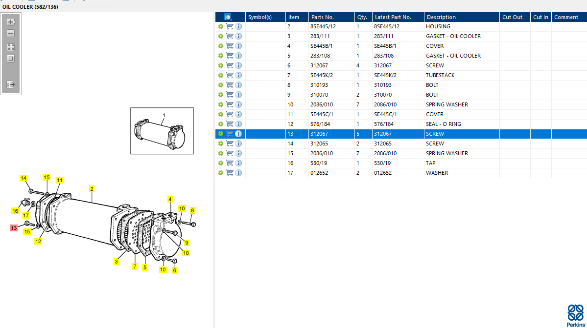This screenshot has width=587, height=328.
Task: Click gear icon for TUBESTACK row
Action: coord(221,75)
